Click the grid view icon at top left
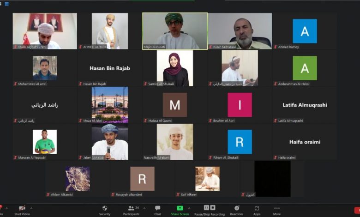Screen dimensions: 360x217 (6, 4)
